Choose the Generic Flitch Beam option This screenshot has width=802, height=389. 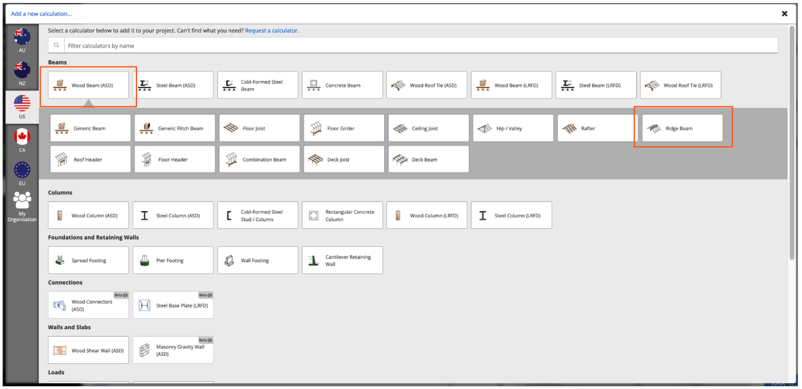pos(175,128)
